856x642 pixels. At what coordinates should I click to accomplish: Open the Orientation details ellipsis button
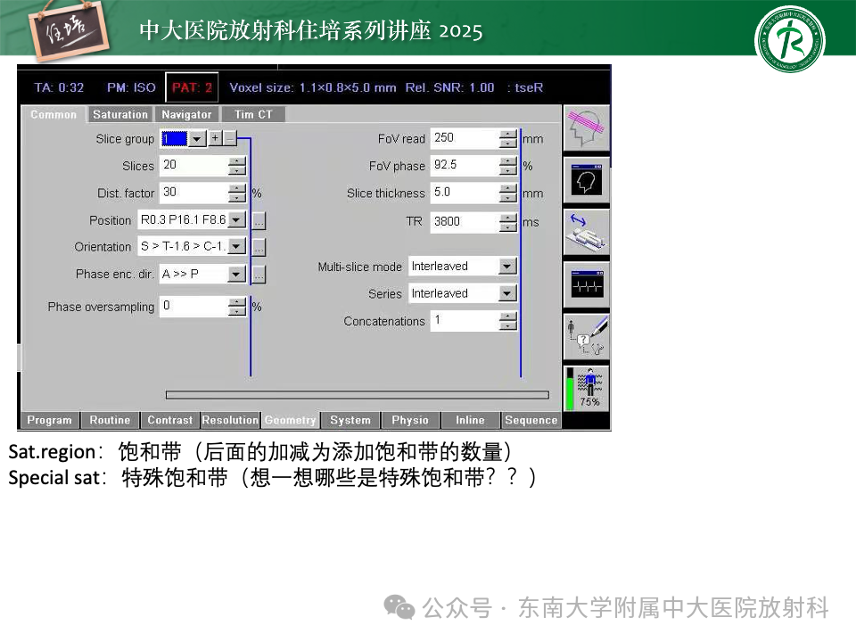[259, 247]
